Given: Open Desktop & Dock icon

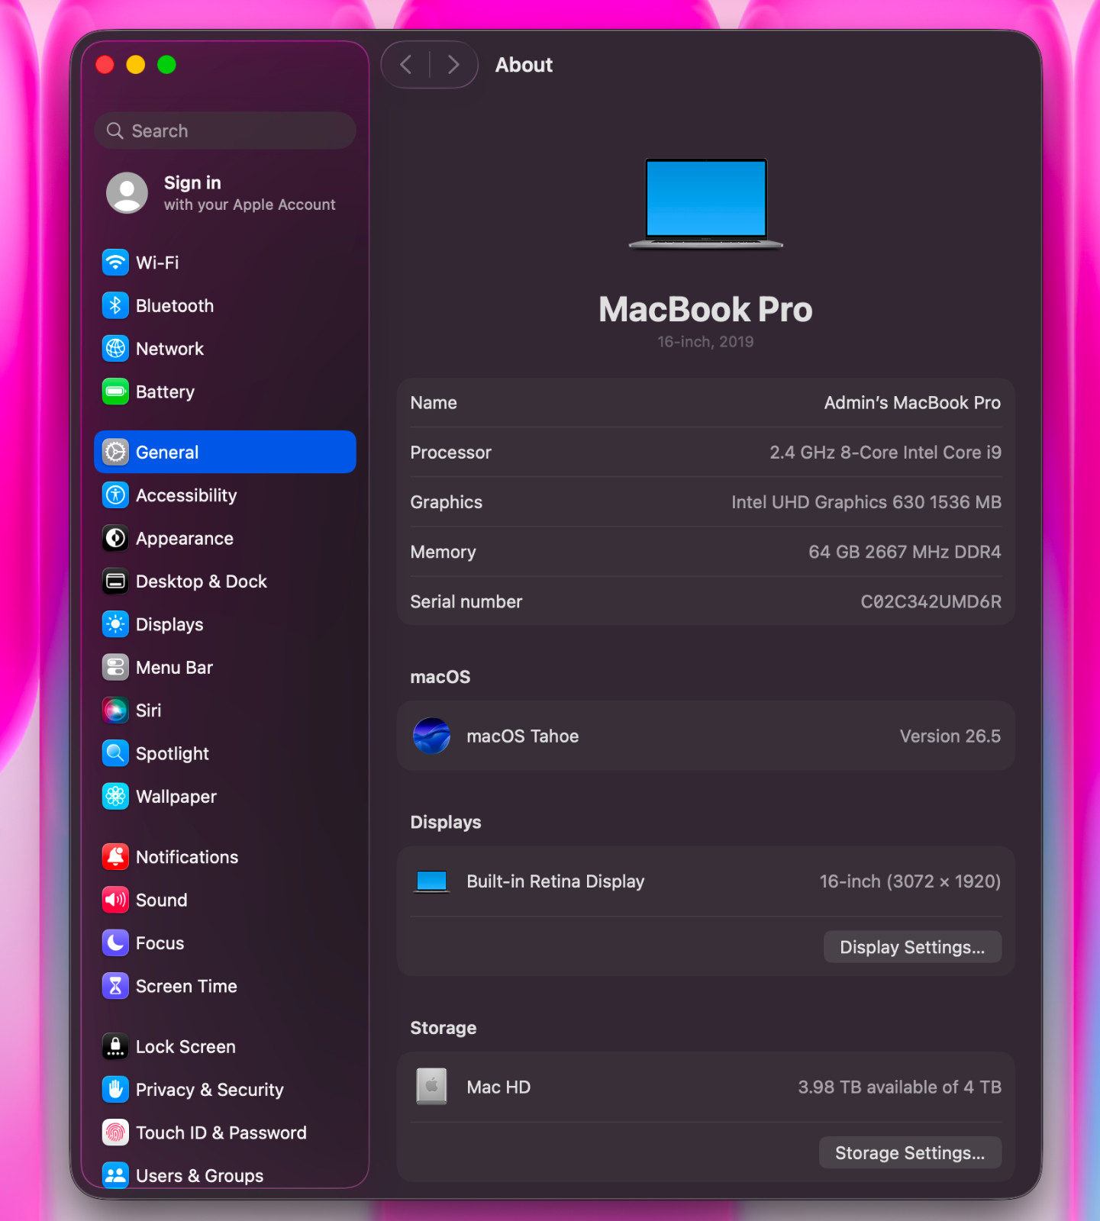Looking at the screenshot, I should pyautogui.click(x=115, y=582).
